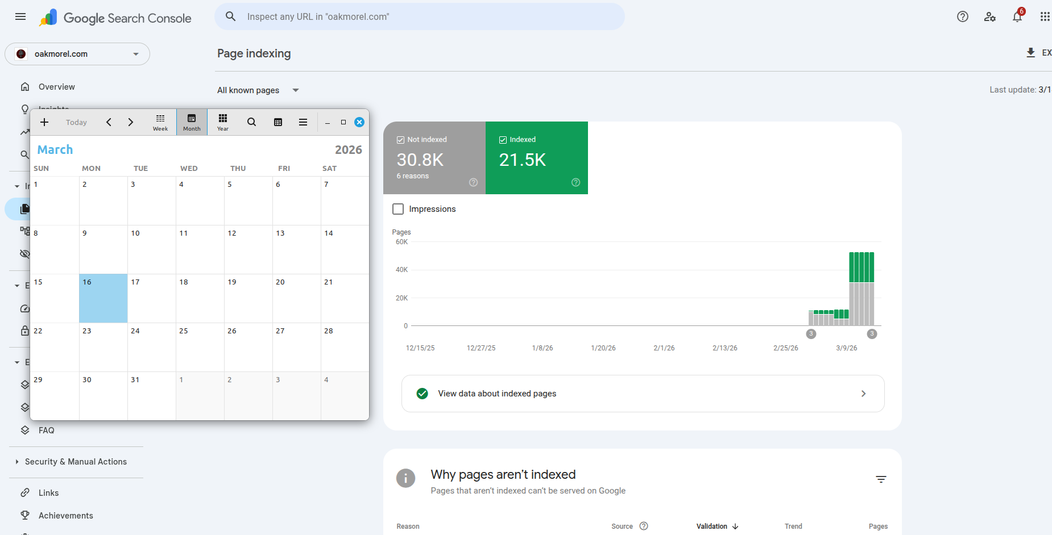Click the help question mark icon
This screenshot has height=535, width=1052.
(x=962, y=16)
